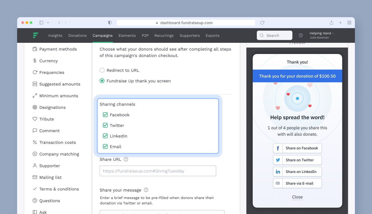372x214 pixels.
Task: Click the Designations target icon
Action: (x=35, y=107)
